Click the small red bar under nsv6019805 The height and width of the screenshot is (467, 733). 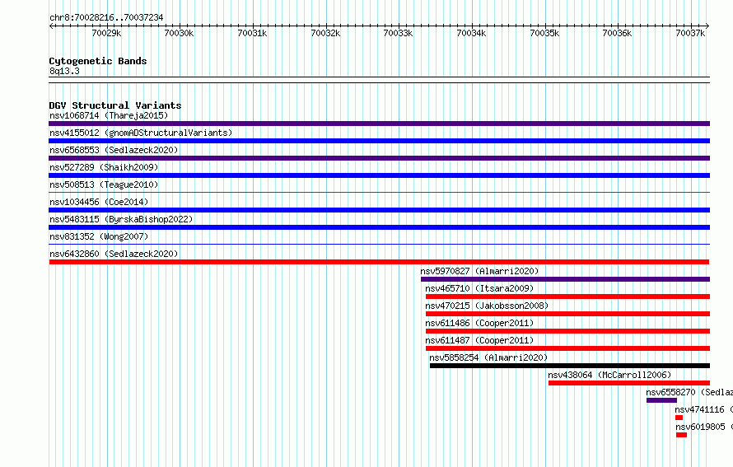tap(682, 435)
